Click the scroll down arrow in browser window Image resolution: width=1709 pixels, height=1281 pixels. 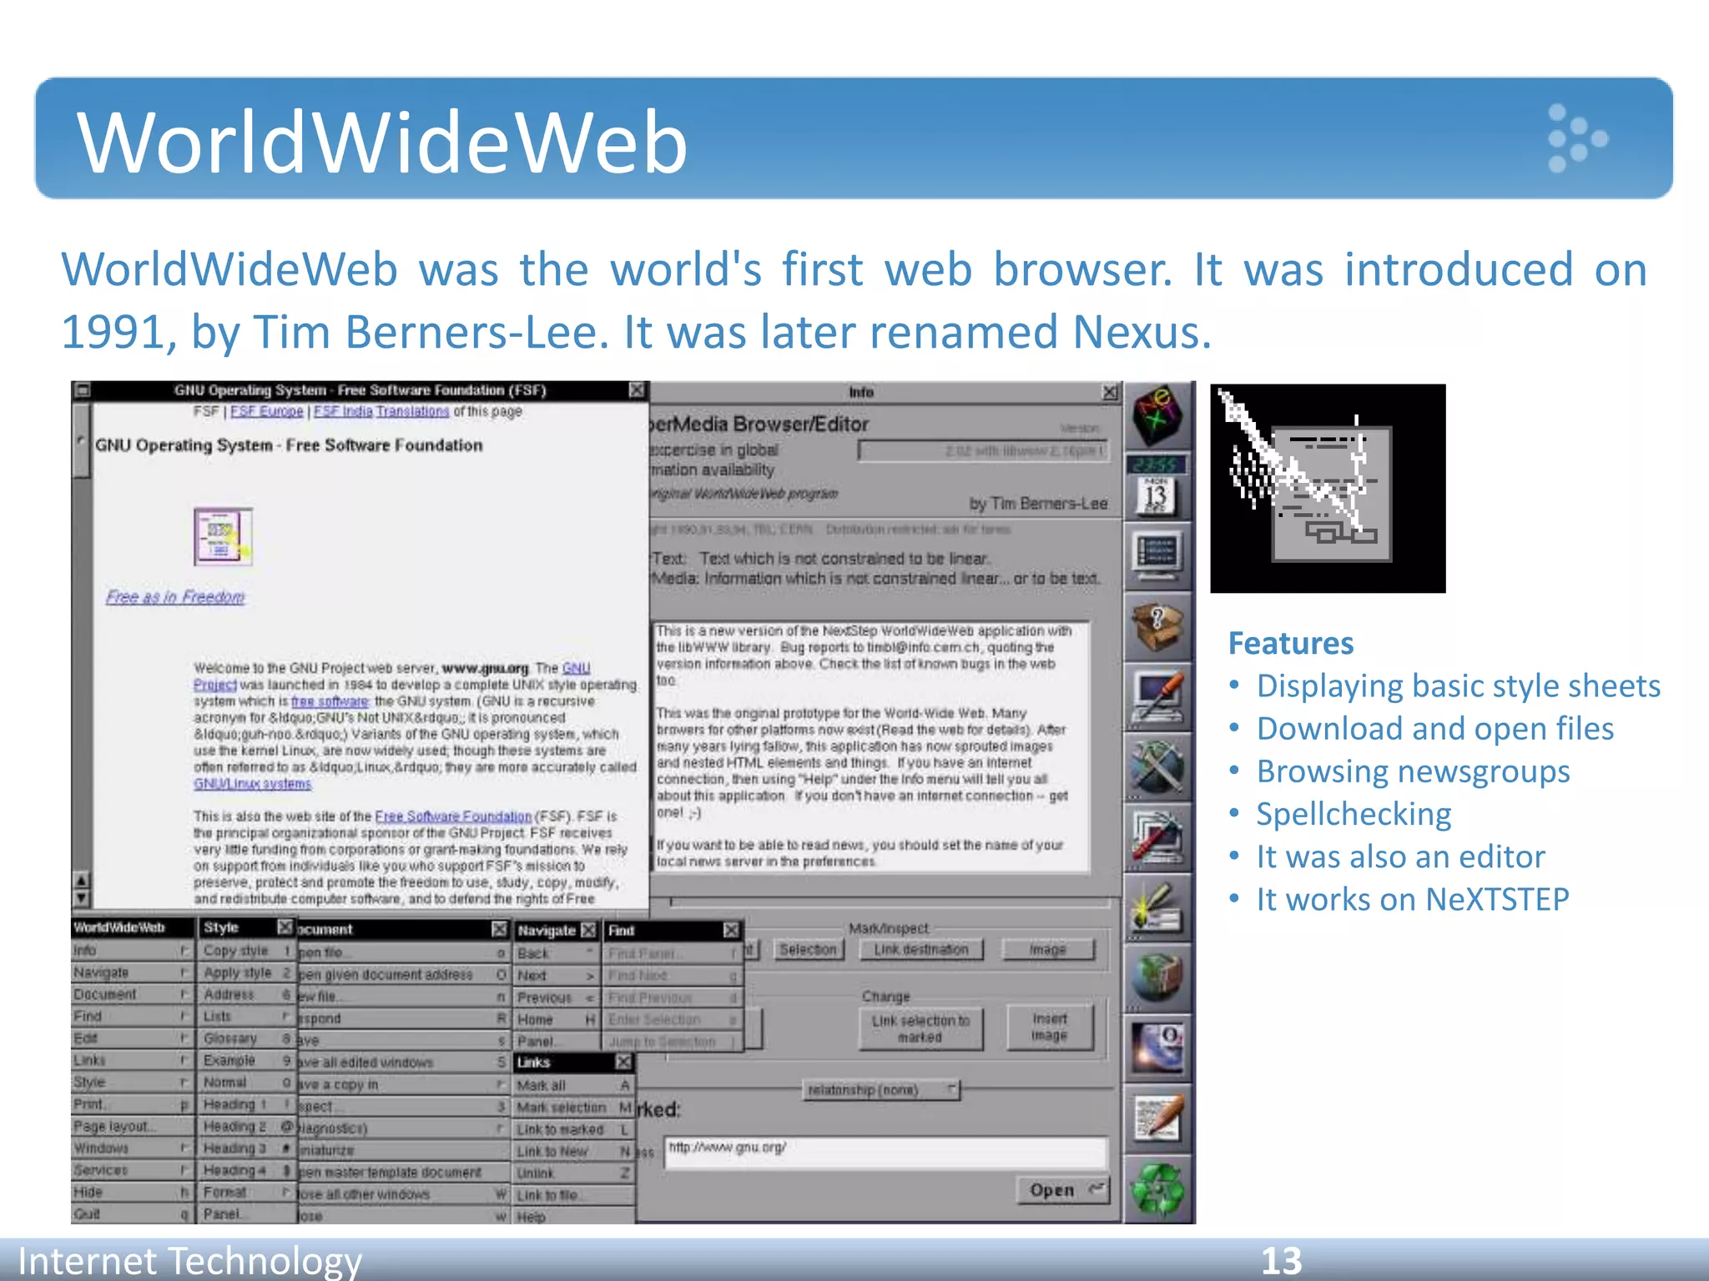(x=81, y=898)
